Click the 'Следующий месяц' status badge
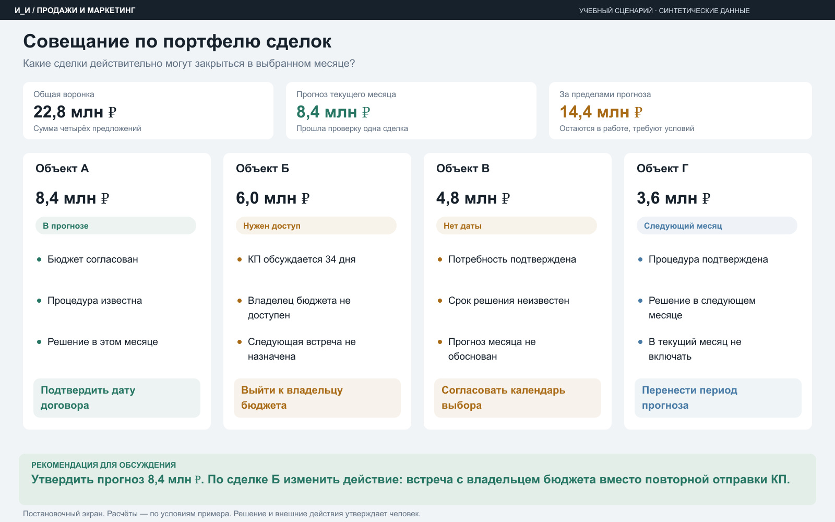835x522 pixels. 717,226
